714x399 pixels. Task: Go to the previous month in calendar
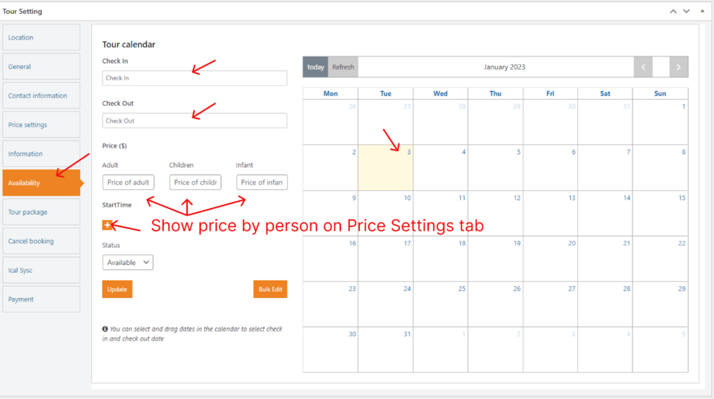643,68
